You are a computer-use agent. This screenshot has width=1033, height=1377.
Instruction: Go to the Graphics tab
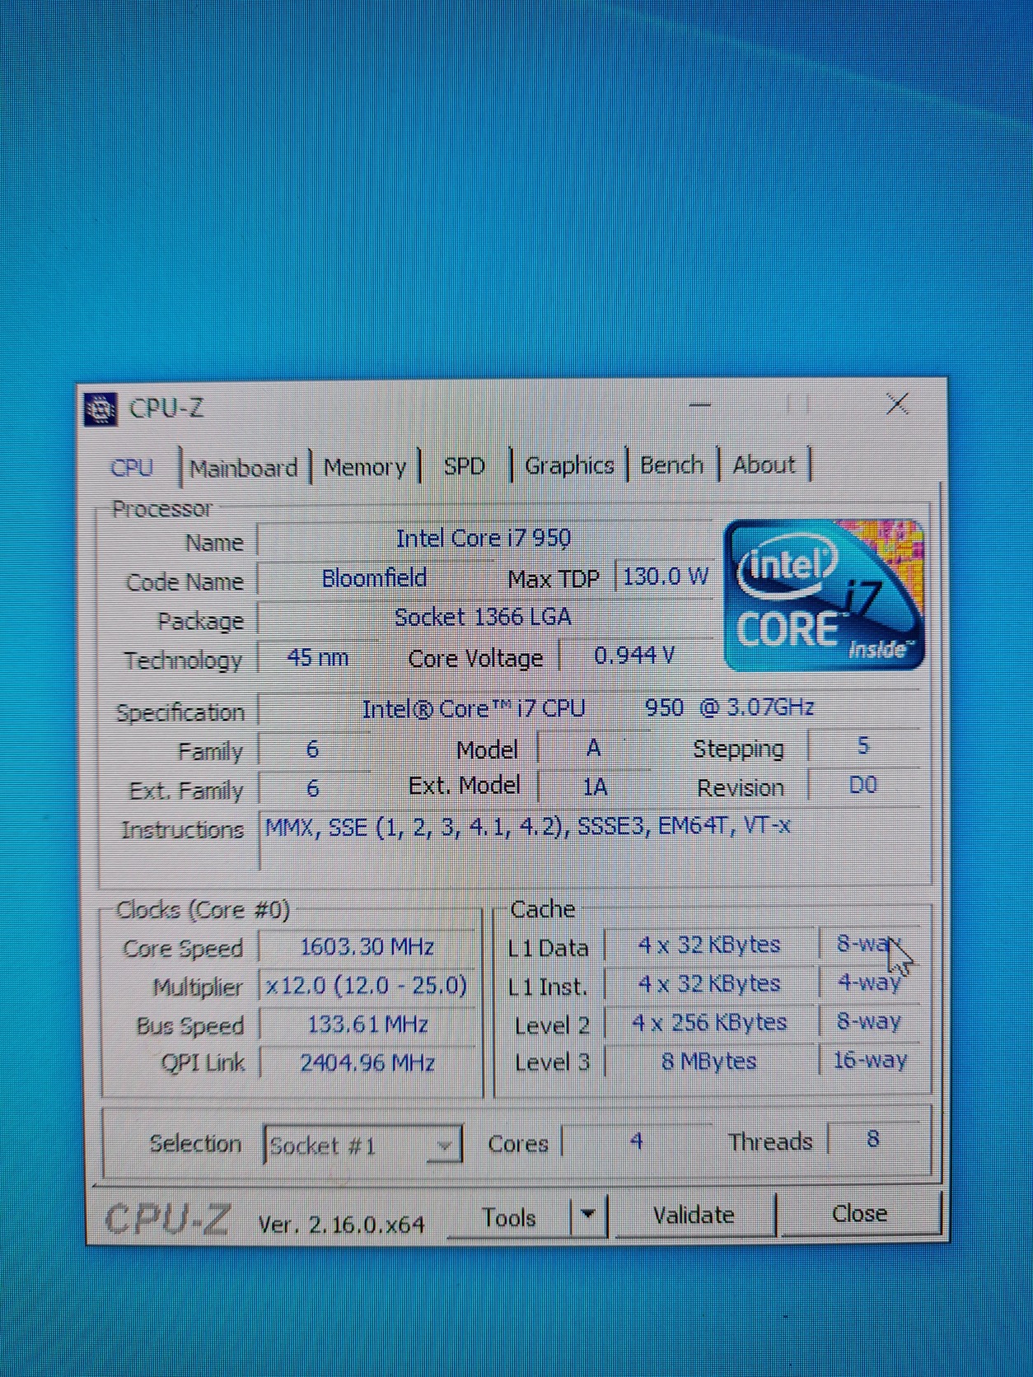coord(569,465)
